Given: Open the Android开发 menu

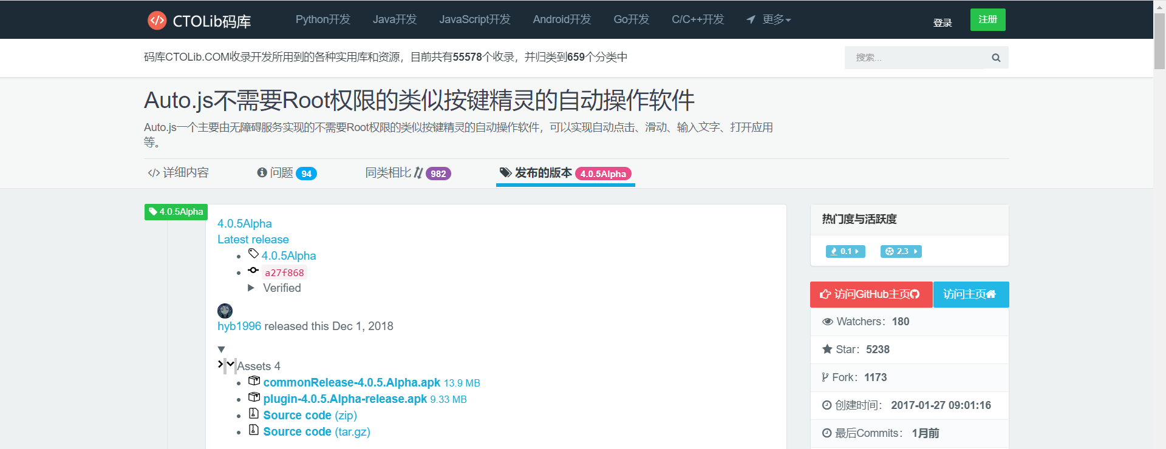Looking at the screenshot, I should pos(562,19).
